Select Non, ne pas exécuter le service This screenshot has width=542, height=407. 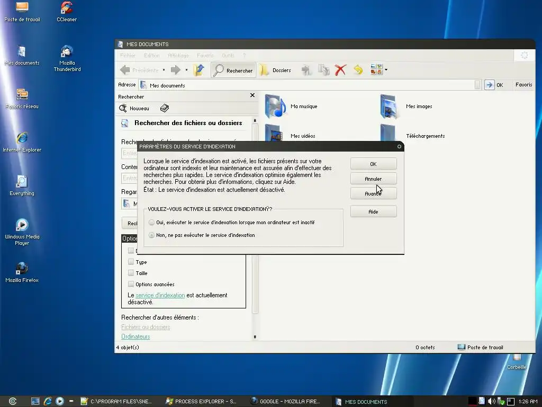[151, 235]
